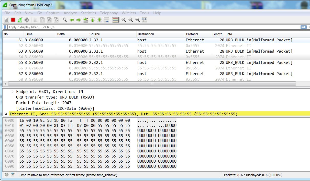Screen dimensions: 310x181
Task: Click the packet list horizontal scrollbar
Action: (x=152, y=84)
